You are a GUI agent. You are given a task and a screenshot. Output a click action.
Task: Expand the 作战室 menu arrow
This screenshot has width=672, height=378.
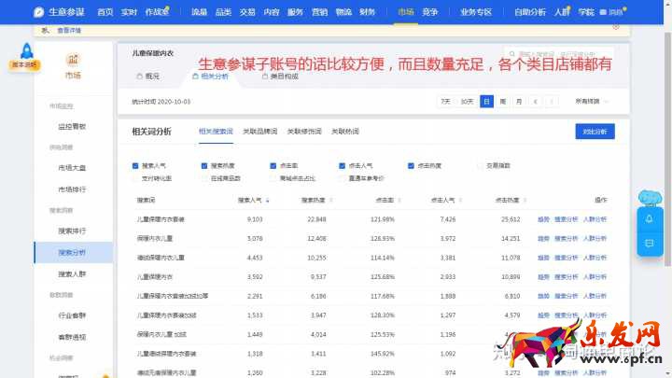(x=174, y=12)
